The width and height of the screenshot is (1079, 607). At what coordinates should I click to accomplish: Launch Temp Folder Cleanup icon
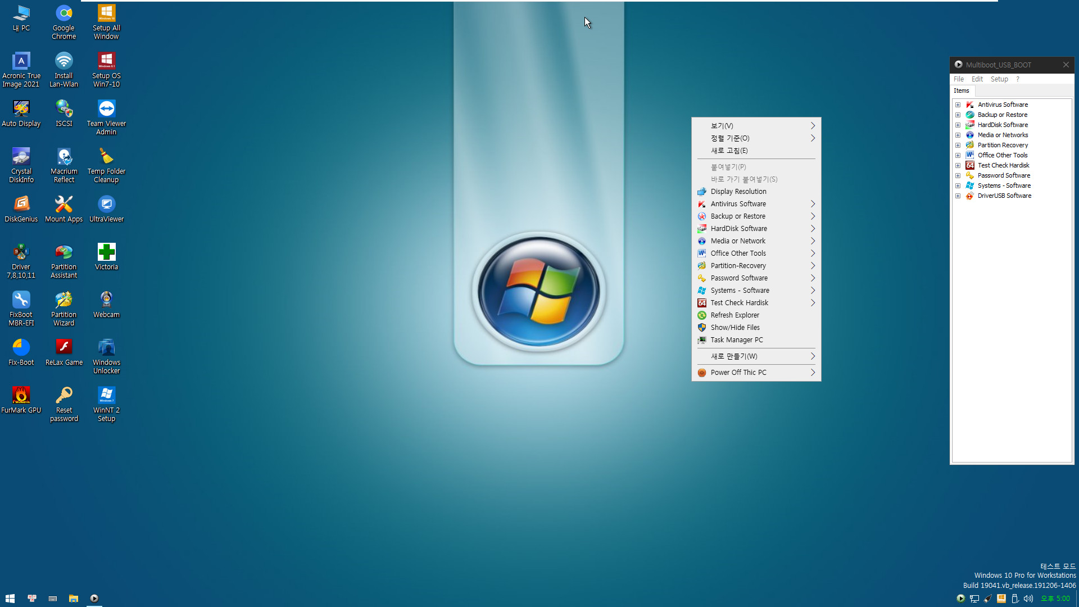point(106,165)
